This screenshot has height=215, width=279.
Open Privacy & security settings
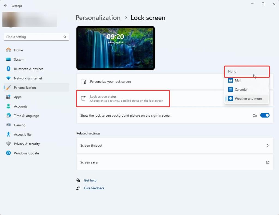click(x=37, y=144)
